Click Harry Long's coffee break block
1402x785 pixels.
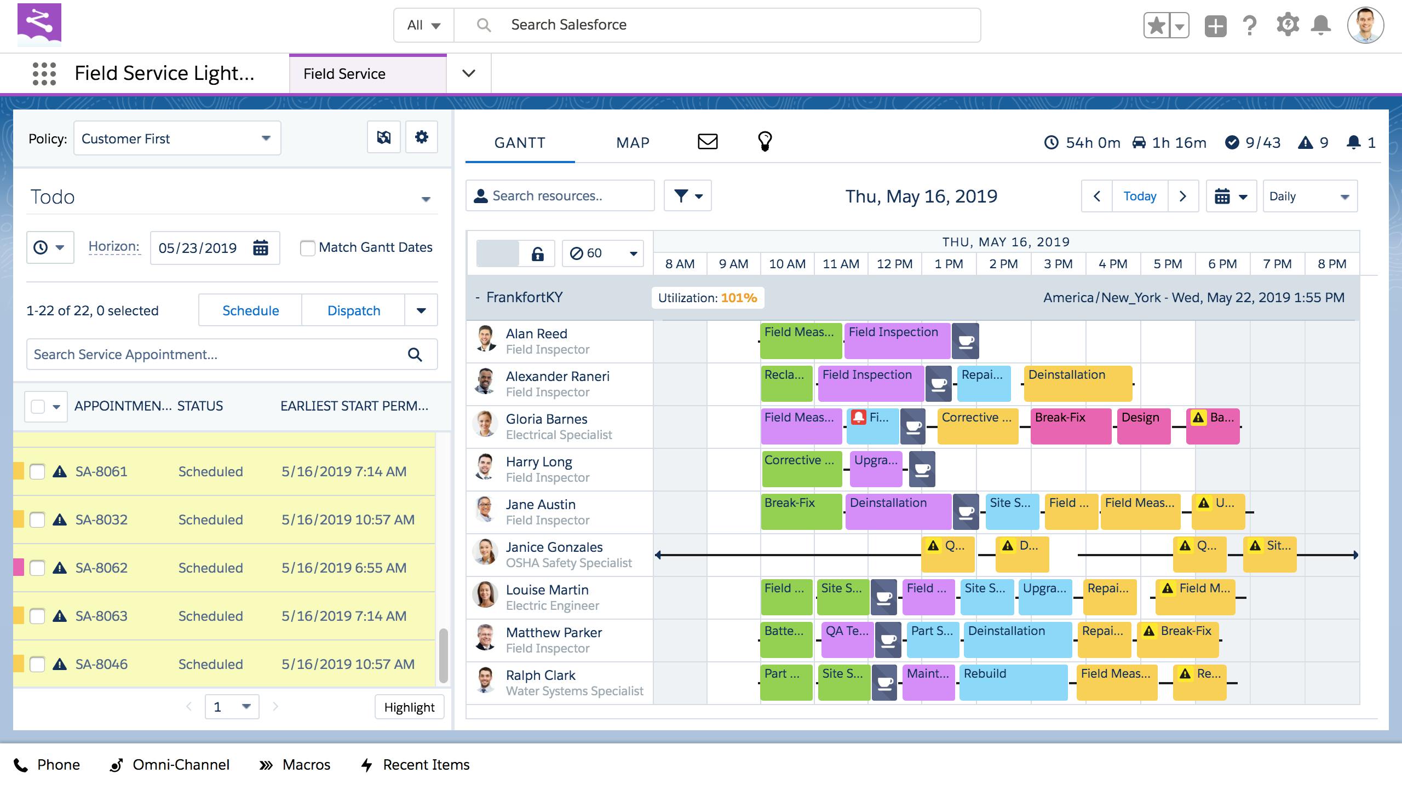click(x=922, y=469)
